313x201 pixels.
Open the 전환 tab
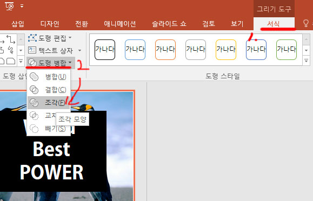82,24
